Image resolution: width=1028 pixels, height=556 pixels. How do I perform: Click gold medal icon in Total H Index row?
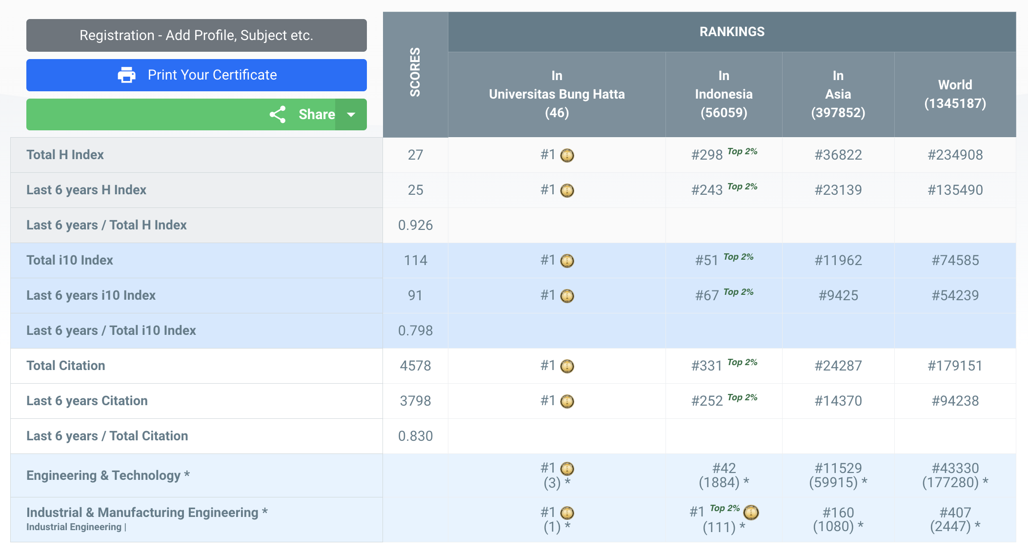point(567,155)
